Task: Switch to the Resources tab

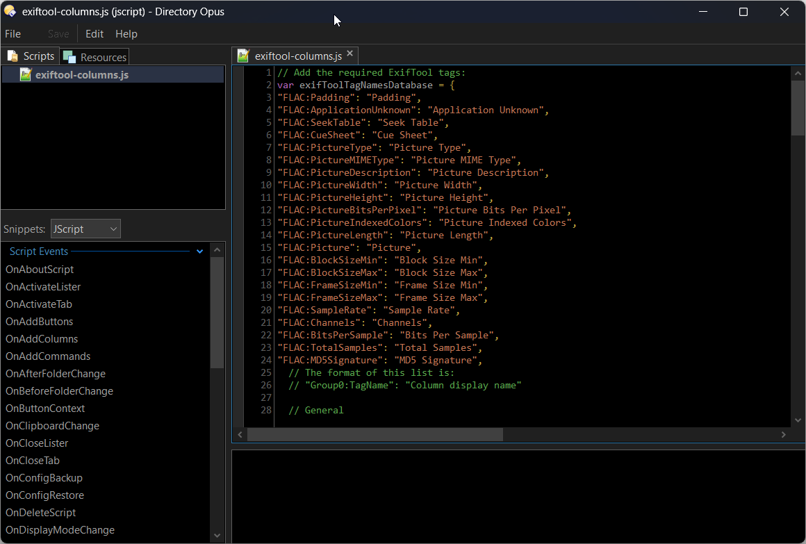Action: (x=94, y=56)
